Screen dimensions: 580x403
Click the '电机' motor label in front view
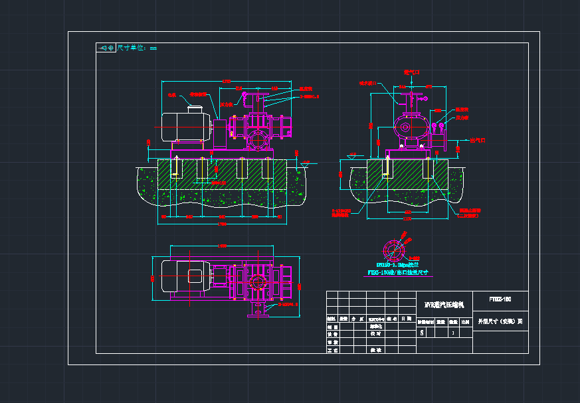point(171,95)
